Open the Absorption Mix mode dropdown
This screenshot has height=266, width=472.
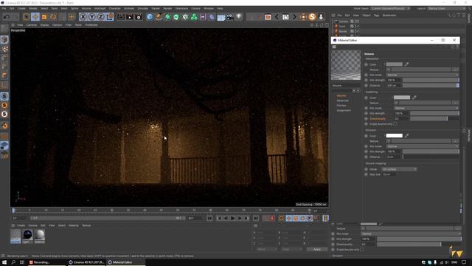(x=423, y=75)
